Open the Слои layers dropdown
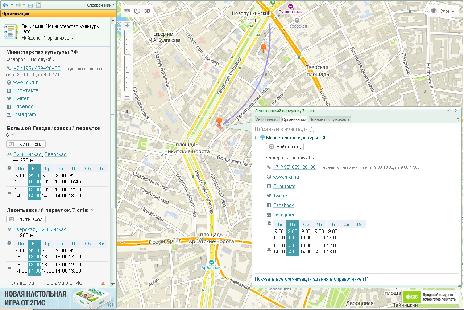 point(443,11)
